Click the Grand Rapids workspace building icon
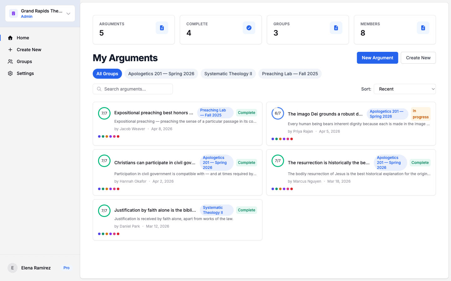This screenshot has width=451, height=281. click(x=13, y=13)
